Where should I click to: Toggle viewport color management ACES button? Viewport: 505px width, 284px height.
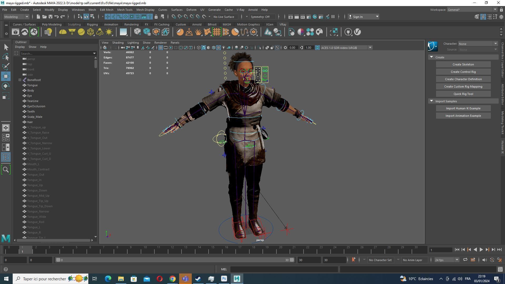point(317,48)
